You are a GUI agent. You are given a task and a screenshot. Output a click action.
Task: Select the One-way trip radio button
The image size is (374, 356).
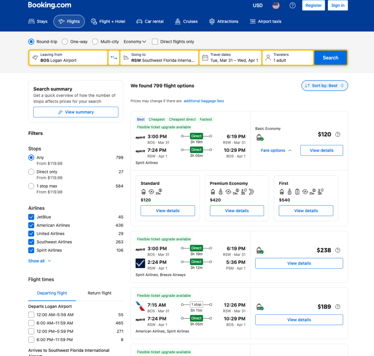[x=65, y=42]
